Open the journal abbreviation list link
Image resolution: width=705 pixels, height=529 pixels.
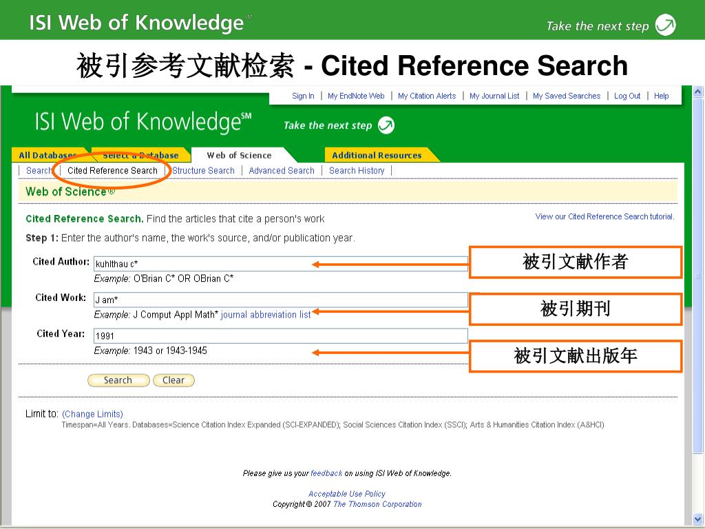pyautogui.click(x=266, y=314)
